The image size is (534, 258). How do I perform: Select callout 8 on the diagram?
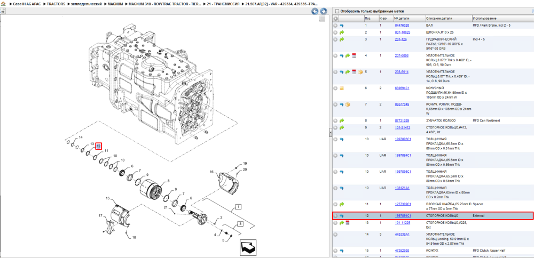(x=168, y=181)
